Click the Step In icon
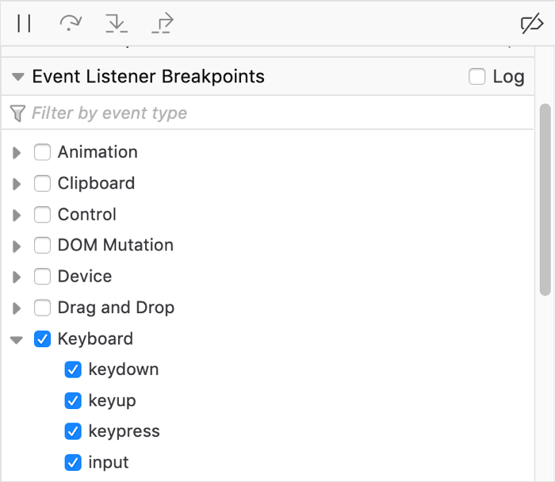The image size is (555, 482). (117, 24)
